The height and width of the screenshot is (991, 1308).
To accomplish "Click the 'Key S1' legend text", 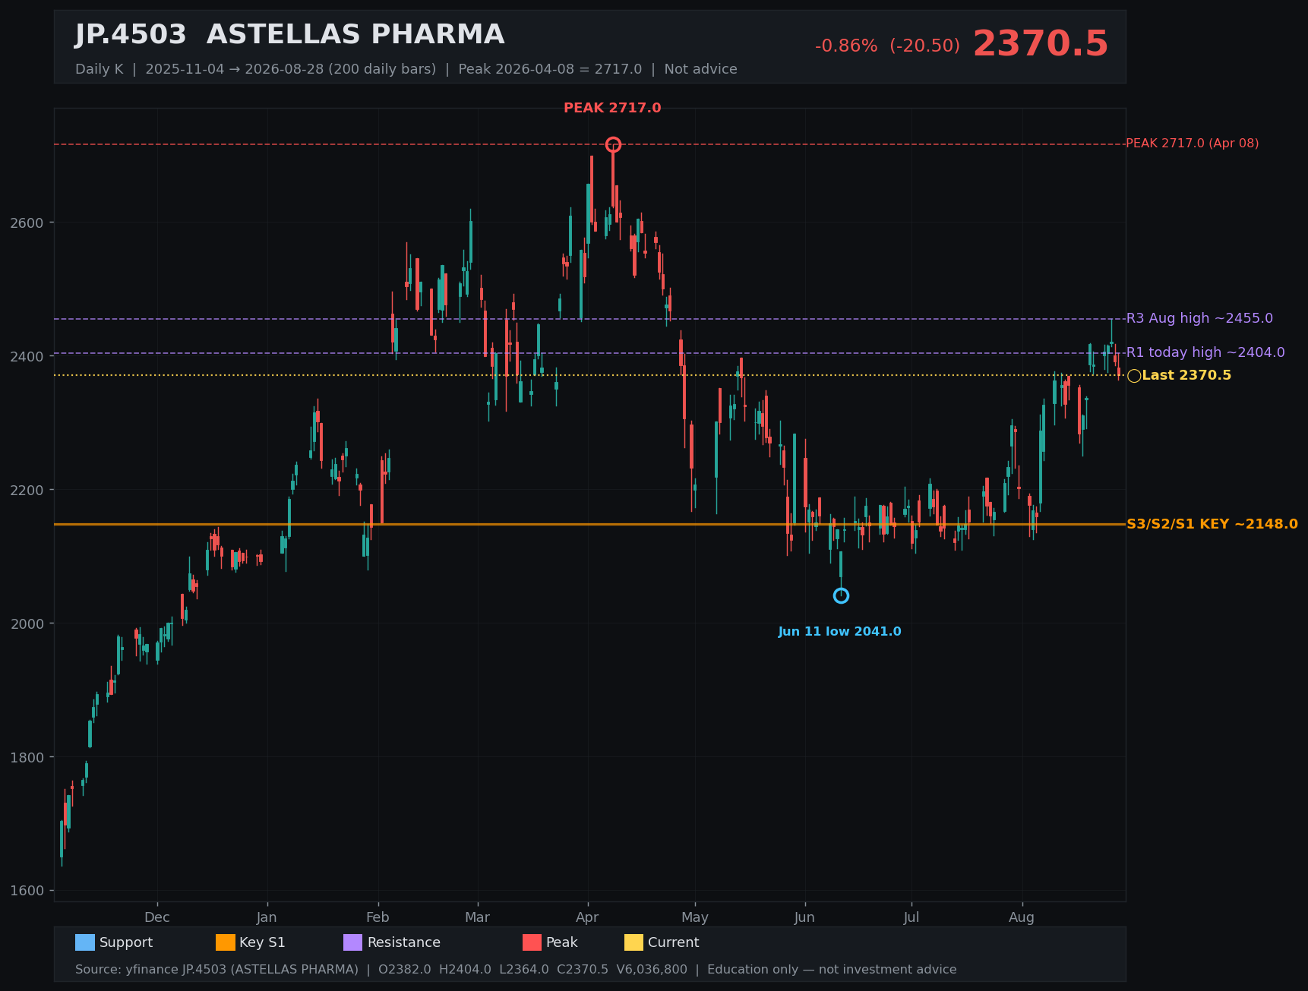I will click(262, 942).
